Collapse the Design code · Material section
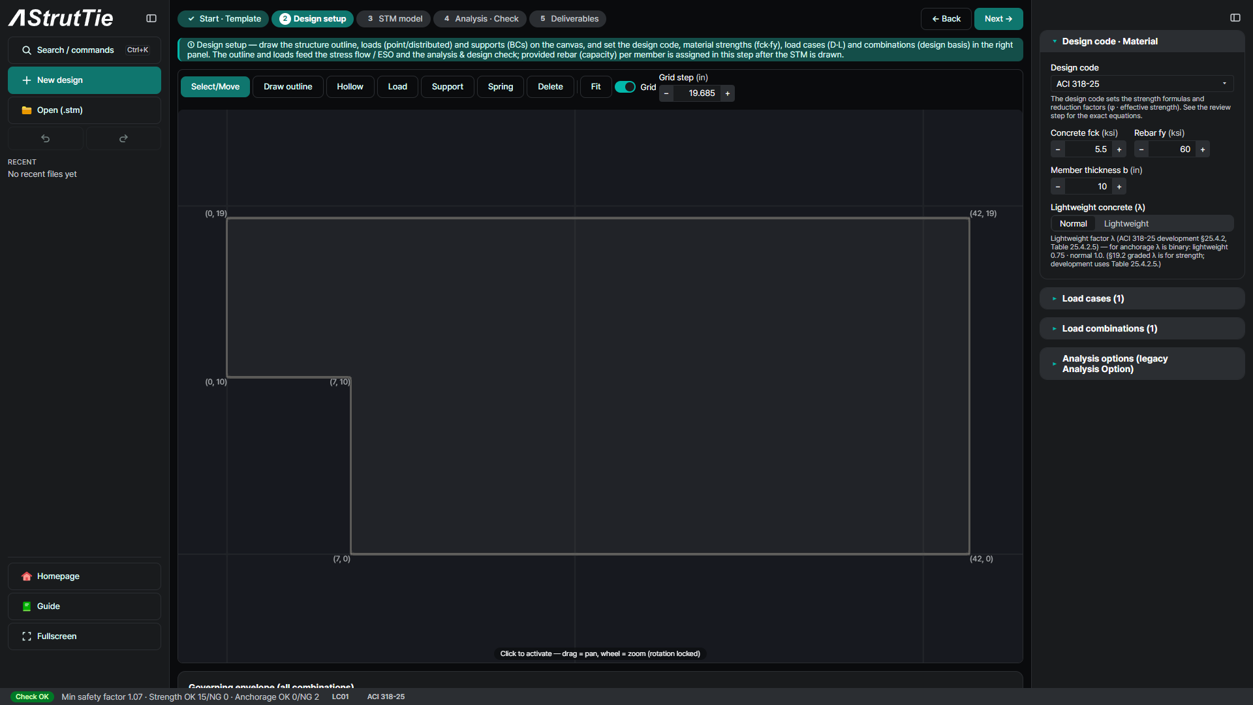1253x705 pixels. click(1142, 41)
